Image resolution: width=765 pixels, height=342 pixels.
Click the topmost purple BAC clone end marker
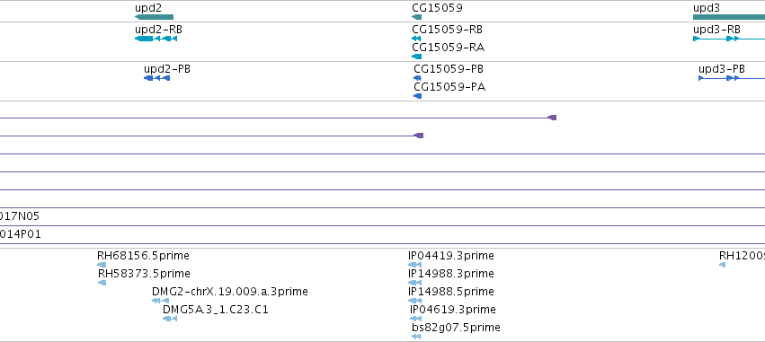click(552, 118)
